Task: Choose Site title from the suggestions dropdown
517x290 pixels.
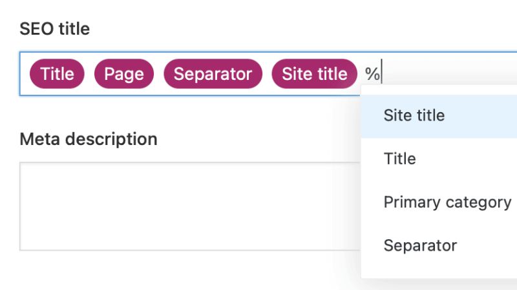Action: tap(414, 116)
